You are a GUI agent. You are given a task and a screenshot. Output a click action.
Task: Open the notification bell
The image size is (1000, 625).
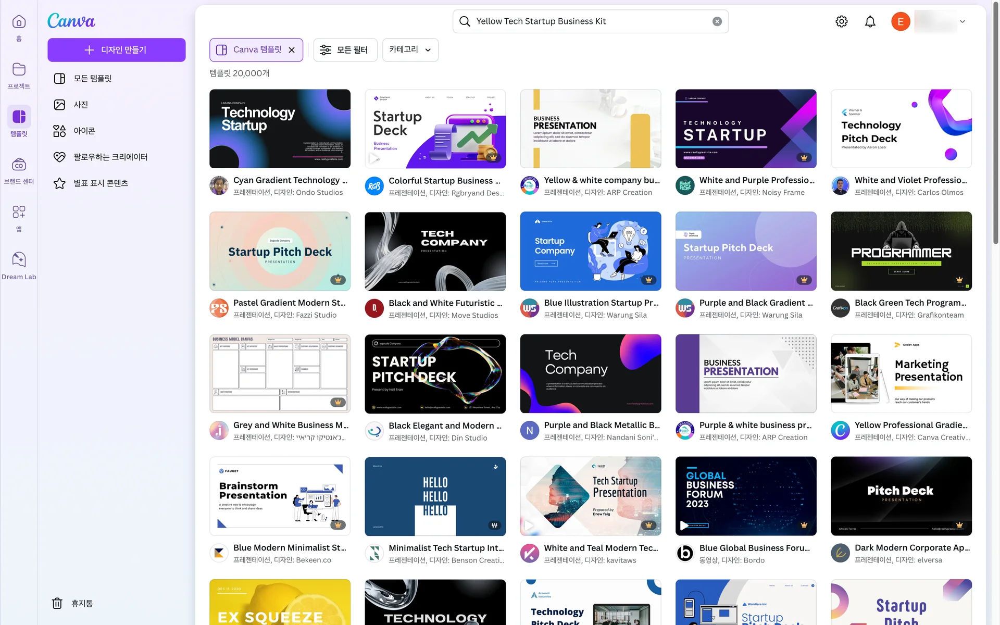[x=870, y=21]
